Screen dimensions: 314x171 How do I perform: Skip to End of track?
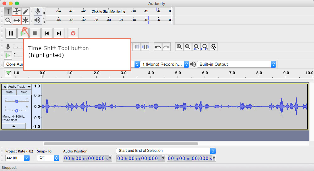coord(59,33)
